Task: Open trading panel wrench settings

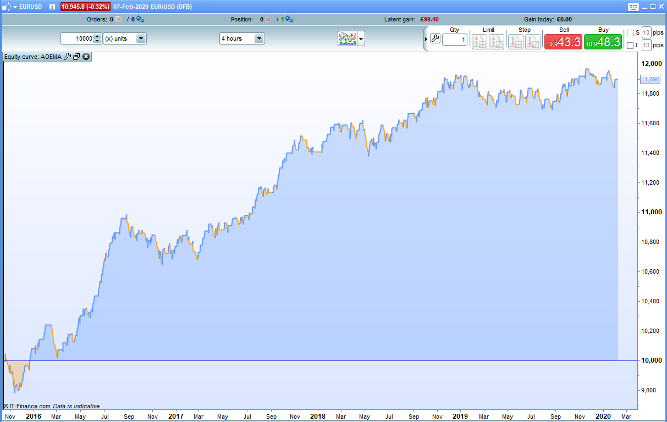Action: (435, 39)
